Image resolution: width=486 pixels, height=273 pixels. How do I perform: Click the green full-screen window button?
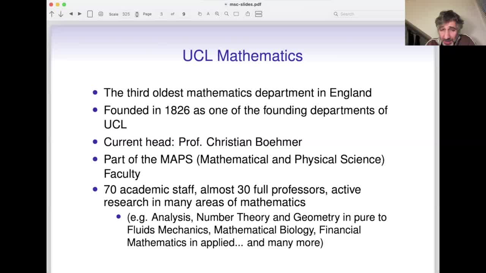pyautogui.click(x=64, y=5)
